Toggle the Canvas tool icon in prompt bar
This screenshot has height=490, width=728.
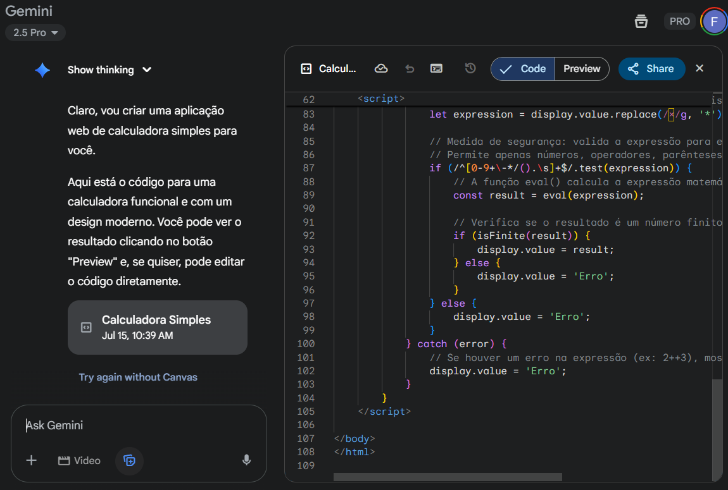129,460
